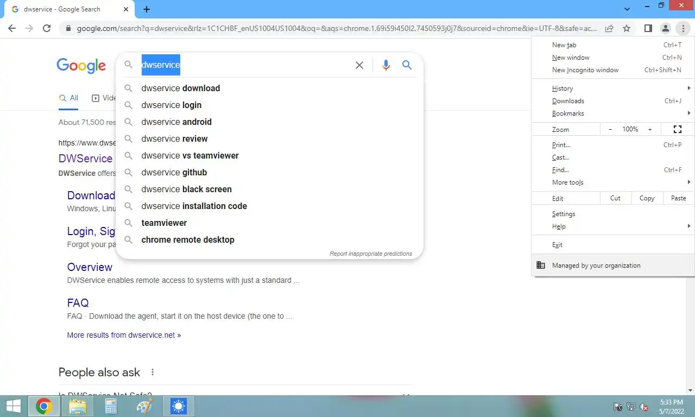Select suggestion dwservice black screen
The height and width of the screenshot is (417, 695).
click(269, 189)
